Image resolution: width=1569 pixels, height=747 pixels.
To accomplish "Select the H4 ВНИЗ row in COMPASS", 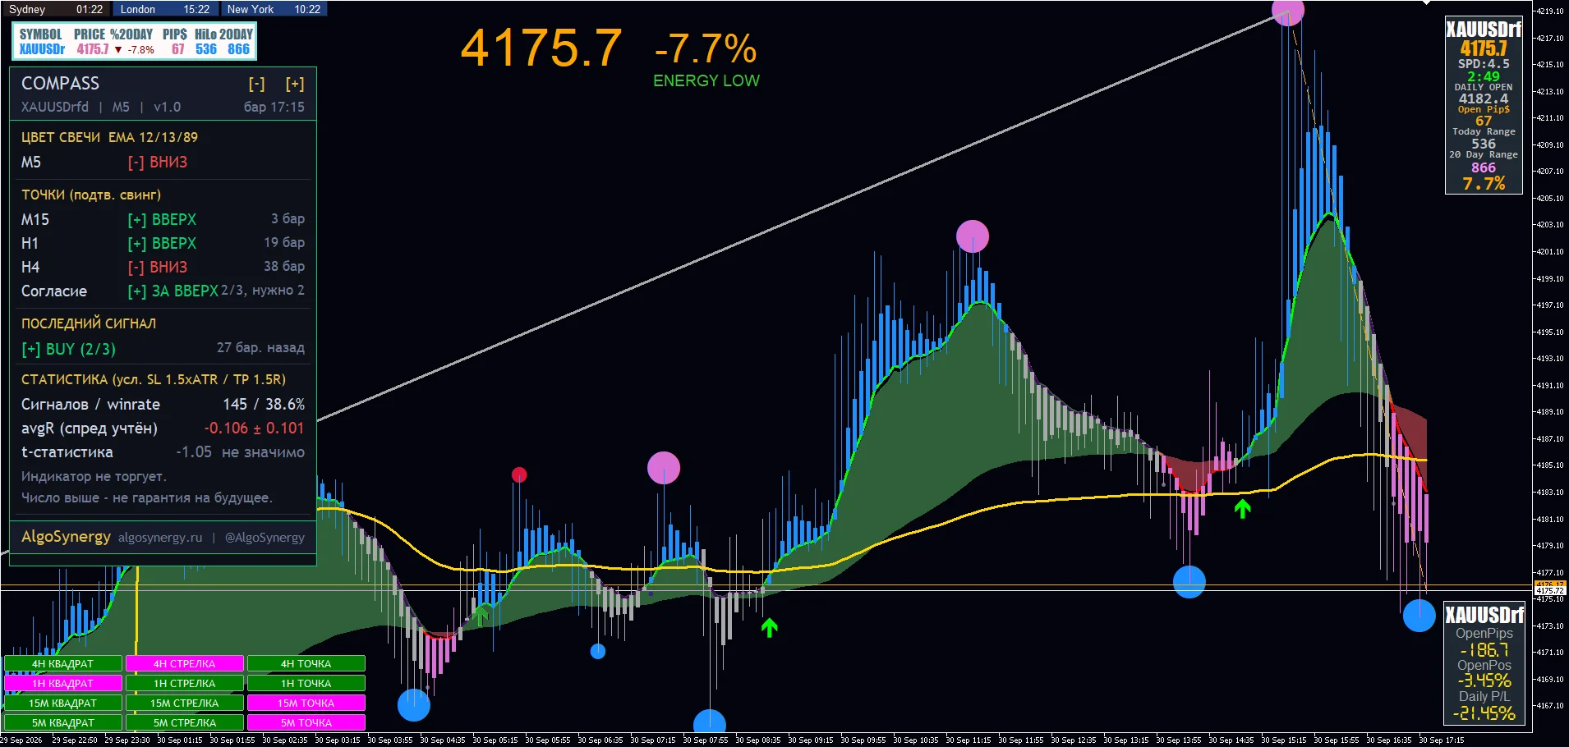I will coord(163,267).
